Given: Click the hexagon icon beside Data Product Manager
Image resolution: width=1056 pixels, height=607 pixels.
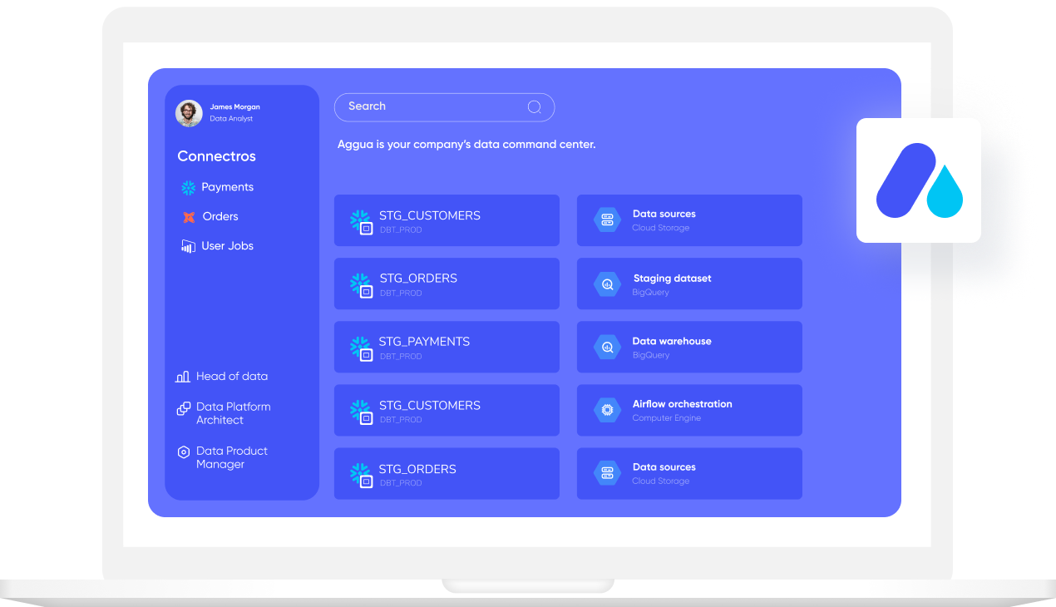Looking at the screenshot, I should click(x=184, y=452).
